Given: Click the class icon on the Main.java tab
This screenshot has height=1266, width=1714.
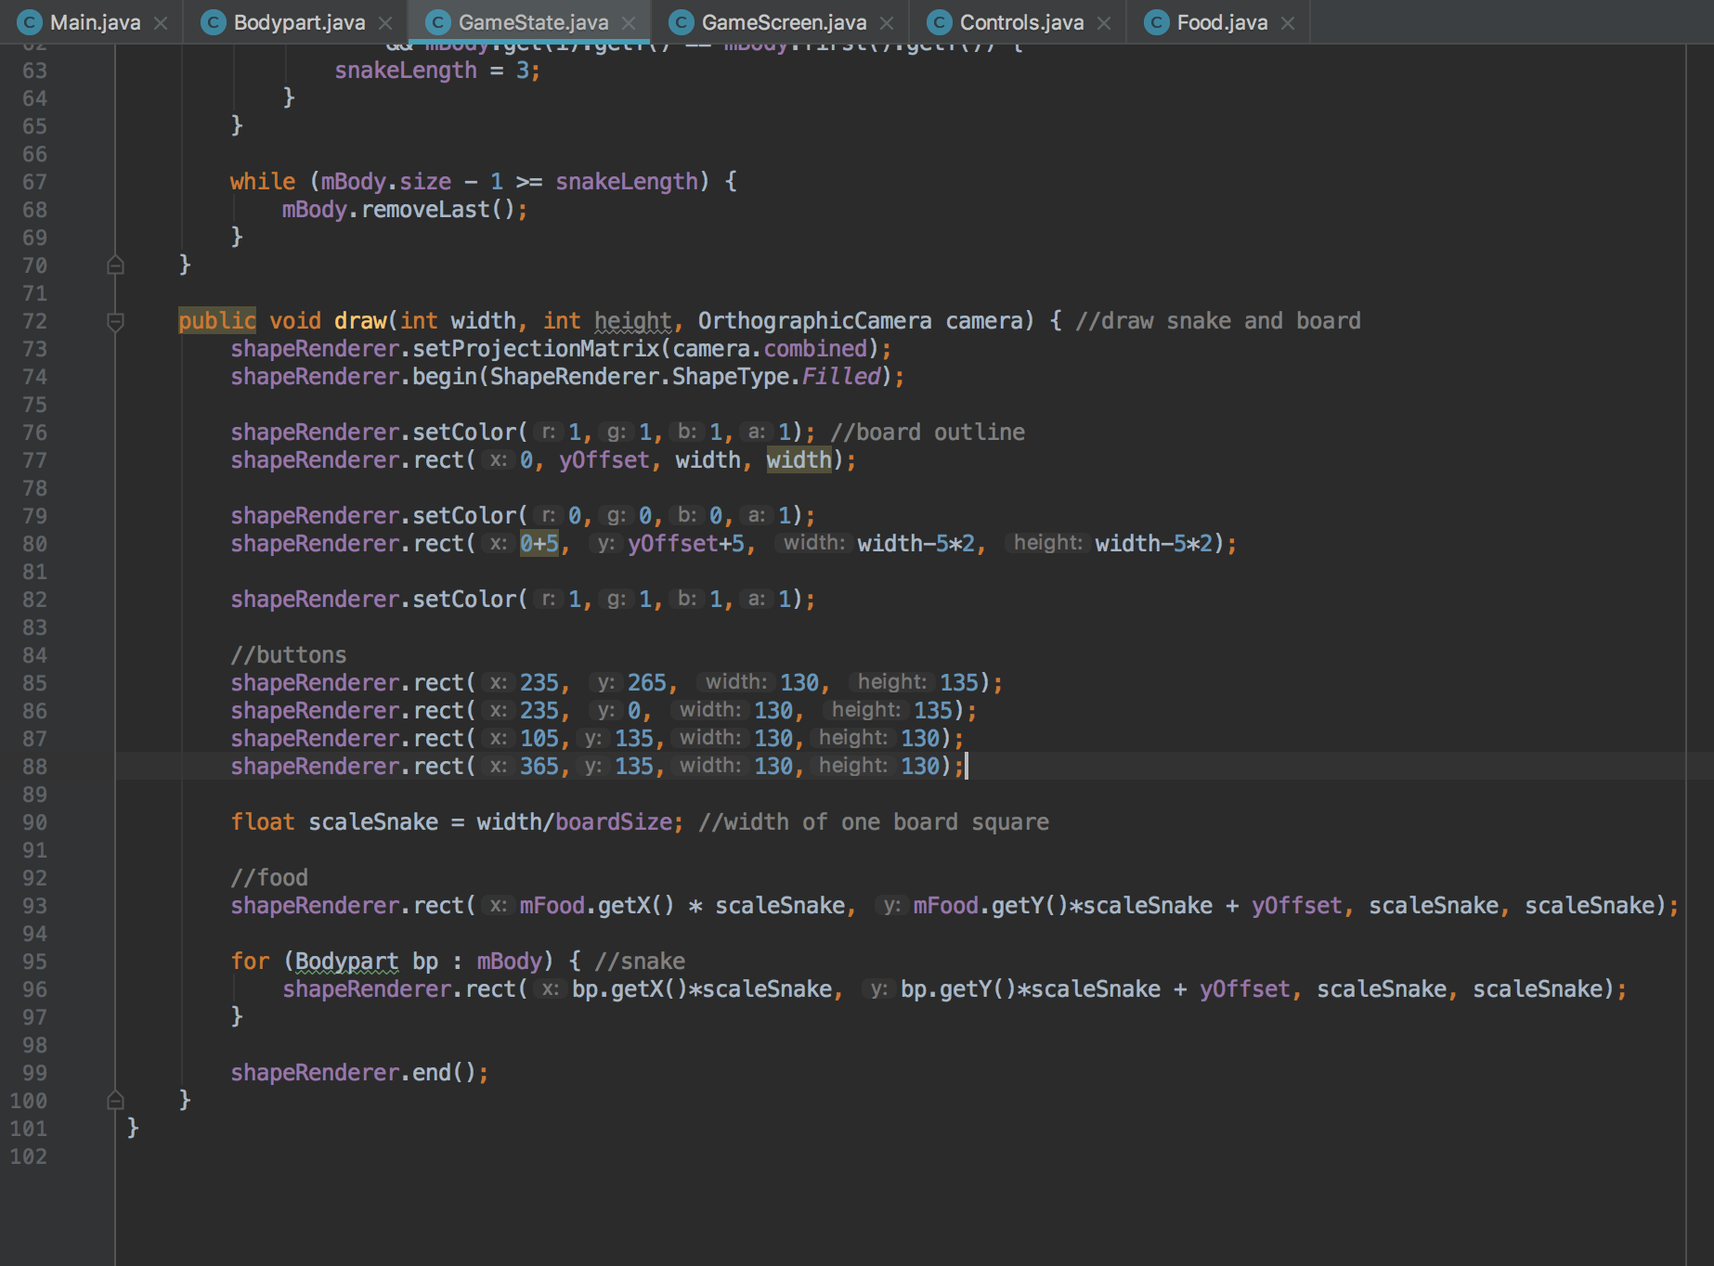Looking at the screenshot, I should pyautogui.click(x=30, y=22).
